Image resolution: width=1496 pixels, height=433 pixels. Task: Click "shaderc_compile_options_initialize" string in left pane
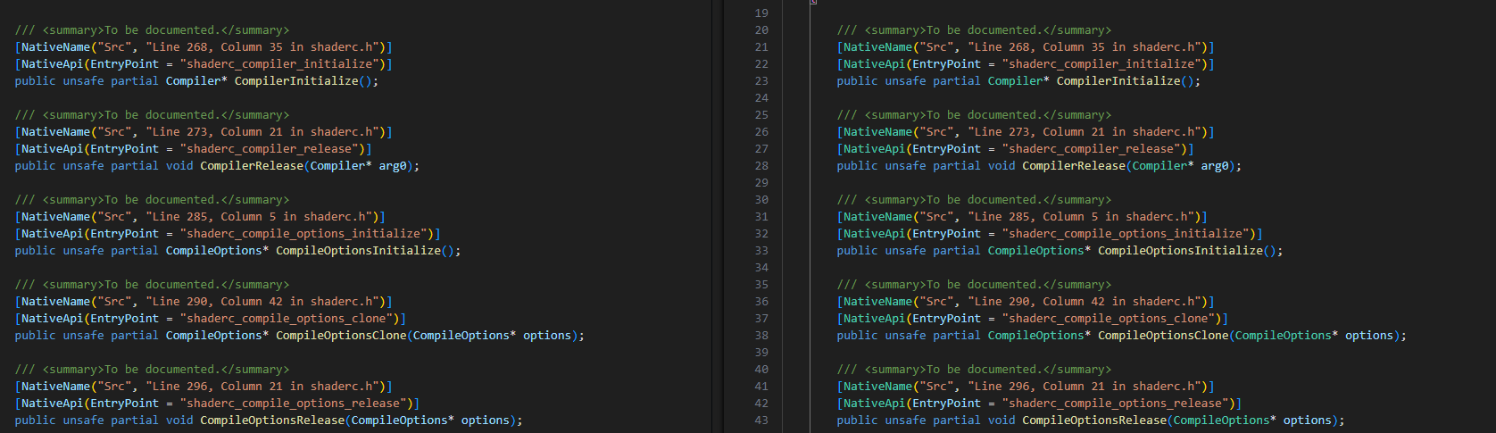pyautogui.click(x=303, y=234)
